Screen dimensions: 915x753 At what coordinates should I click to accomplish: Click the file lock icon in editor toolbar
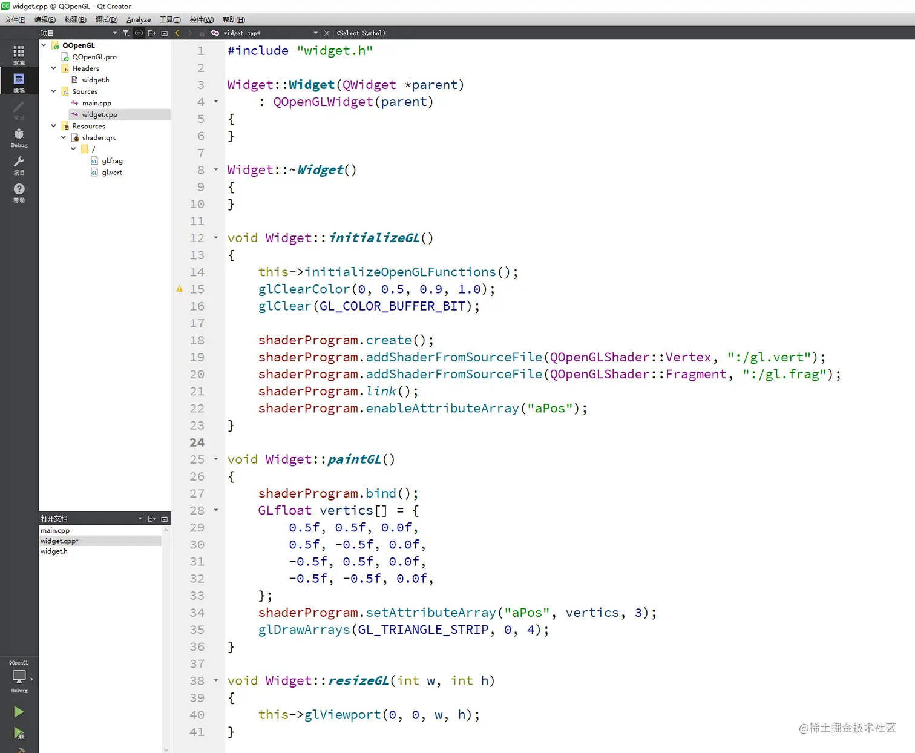pyautogui.click(x=202, y=33)
